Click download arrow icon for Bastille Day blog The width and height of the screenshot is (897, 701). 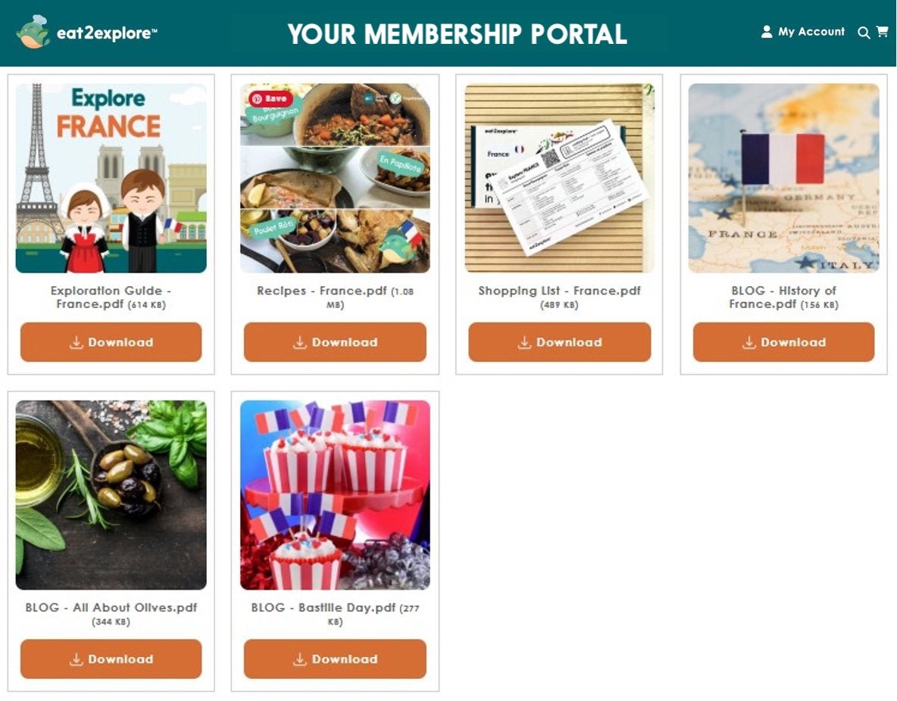[300, 659]
